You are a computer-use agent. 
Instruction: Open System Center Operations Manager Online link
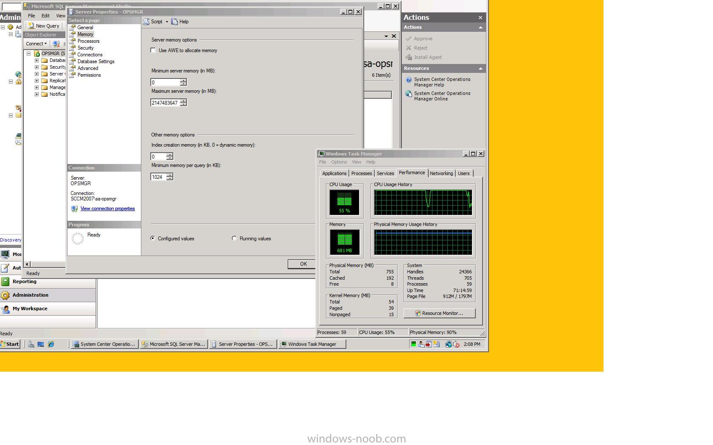442,96
